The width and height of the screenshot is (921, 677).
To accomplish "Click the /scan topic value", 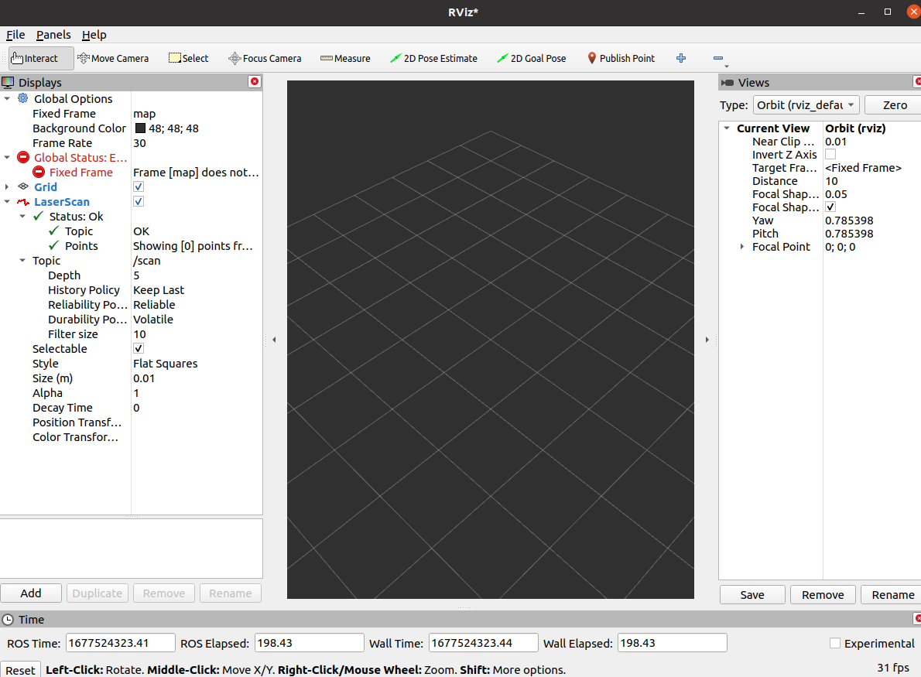I will pyautogui.click(x=147, y=261).
